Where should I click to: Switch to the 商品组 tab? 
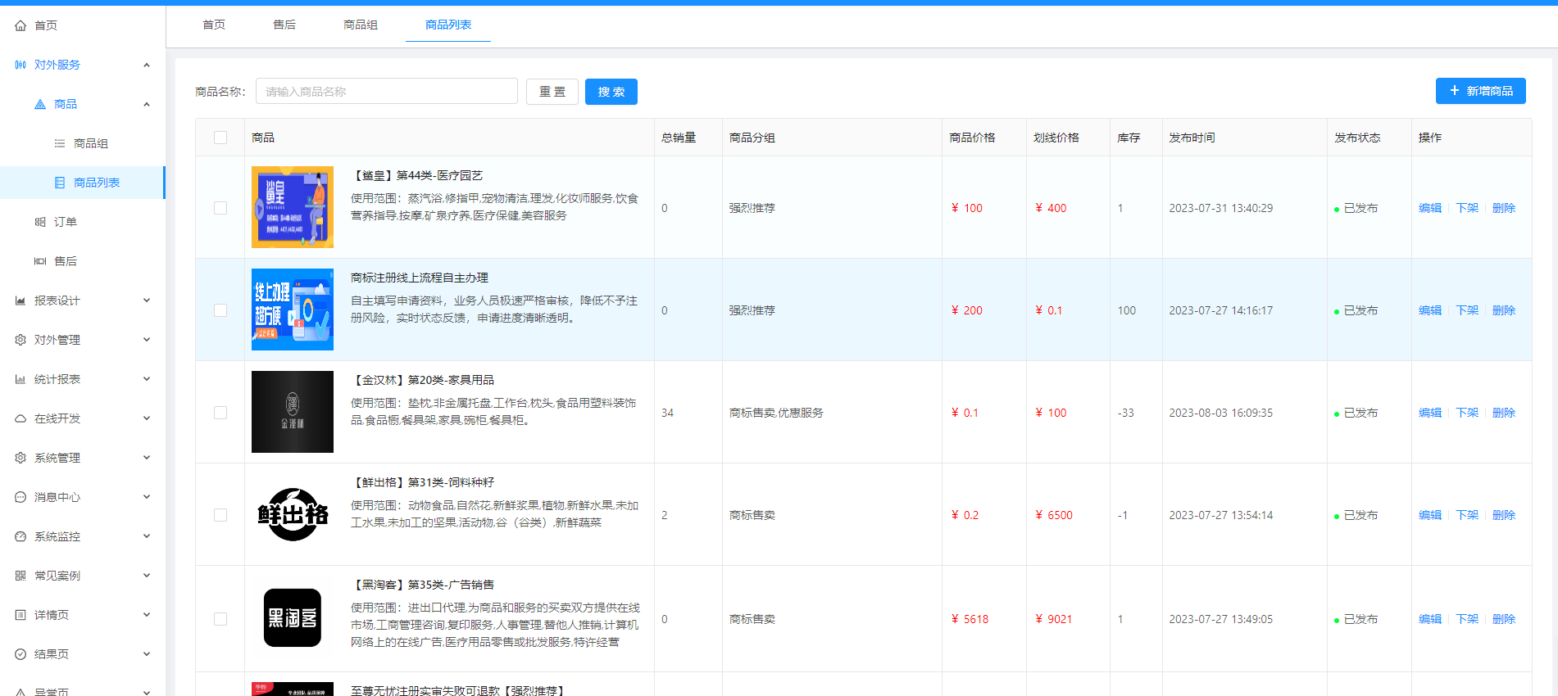(x=361, y=25)
